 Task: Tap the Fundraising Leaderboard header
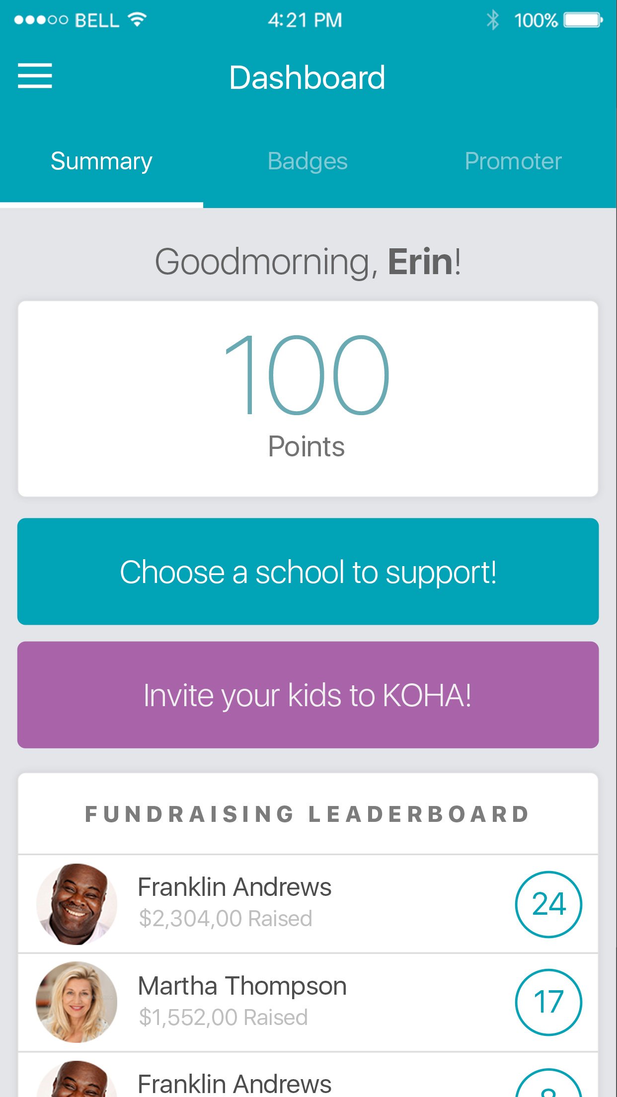coord(308,814)
